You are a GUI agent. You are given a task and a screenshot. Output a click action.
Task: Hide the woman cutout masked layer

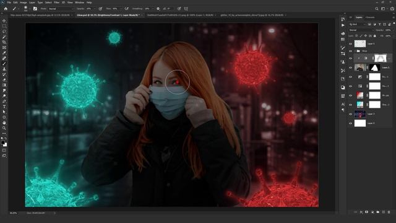tap(350, 68)
